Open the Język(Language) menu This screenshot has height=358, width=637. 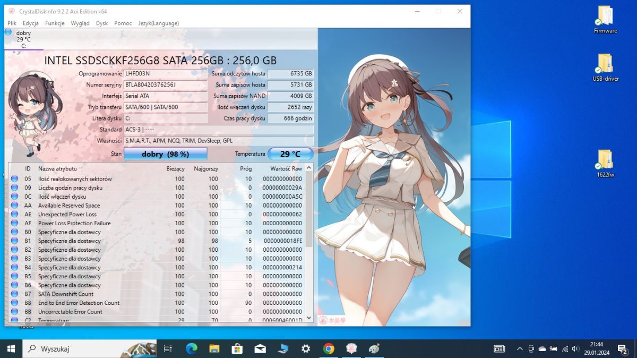(159, 23)
